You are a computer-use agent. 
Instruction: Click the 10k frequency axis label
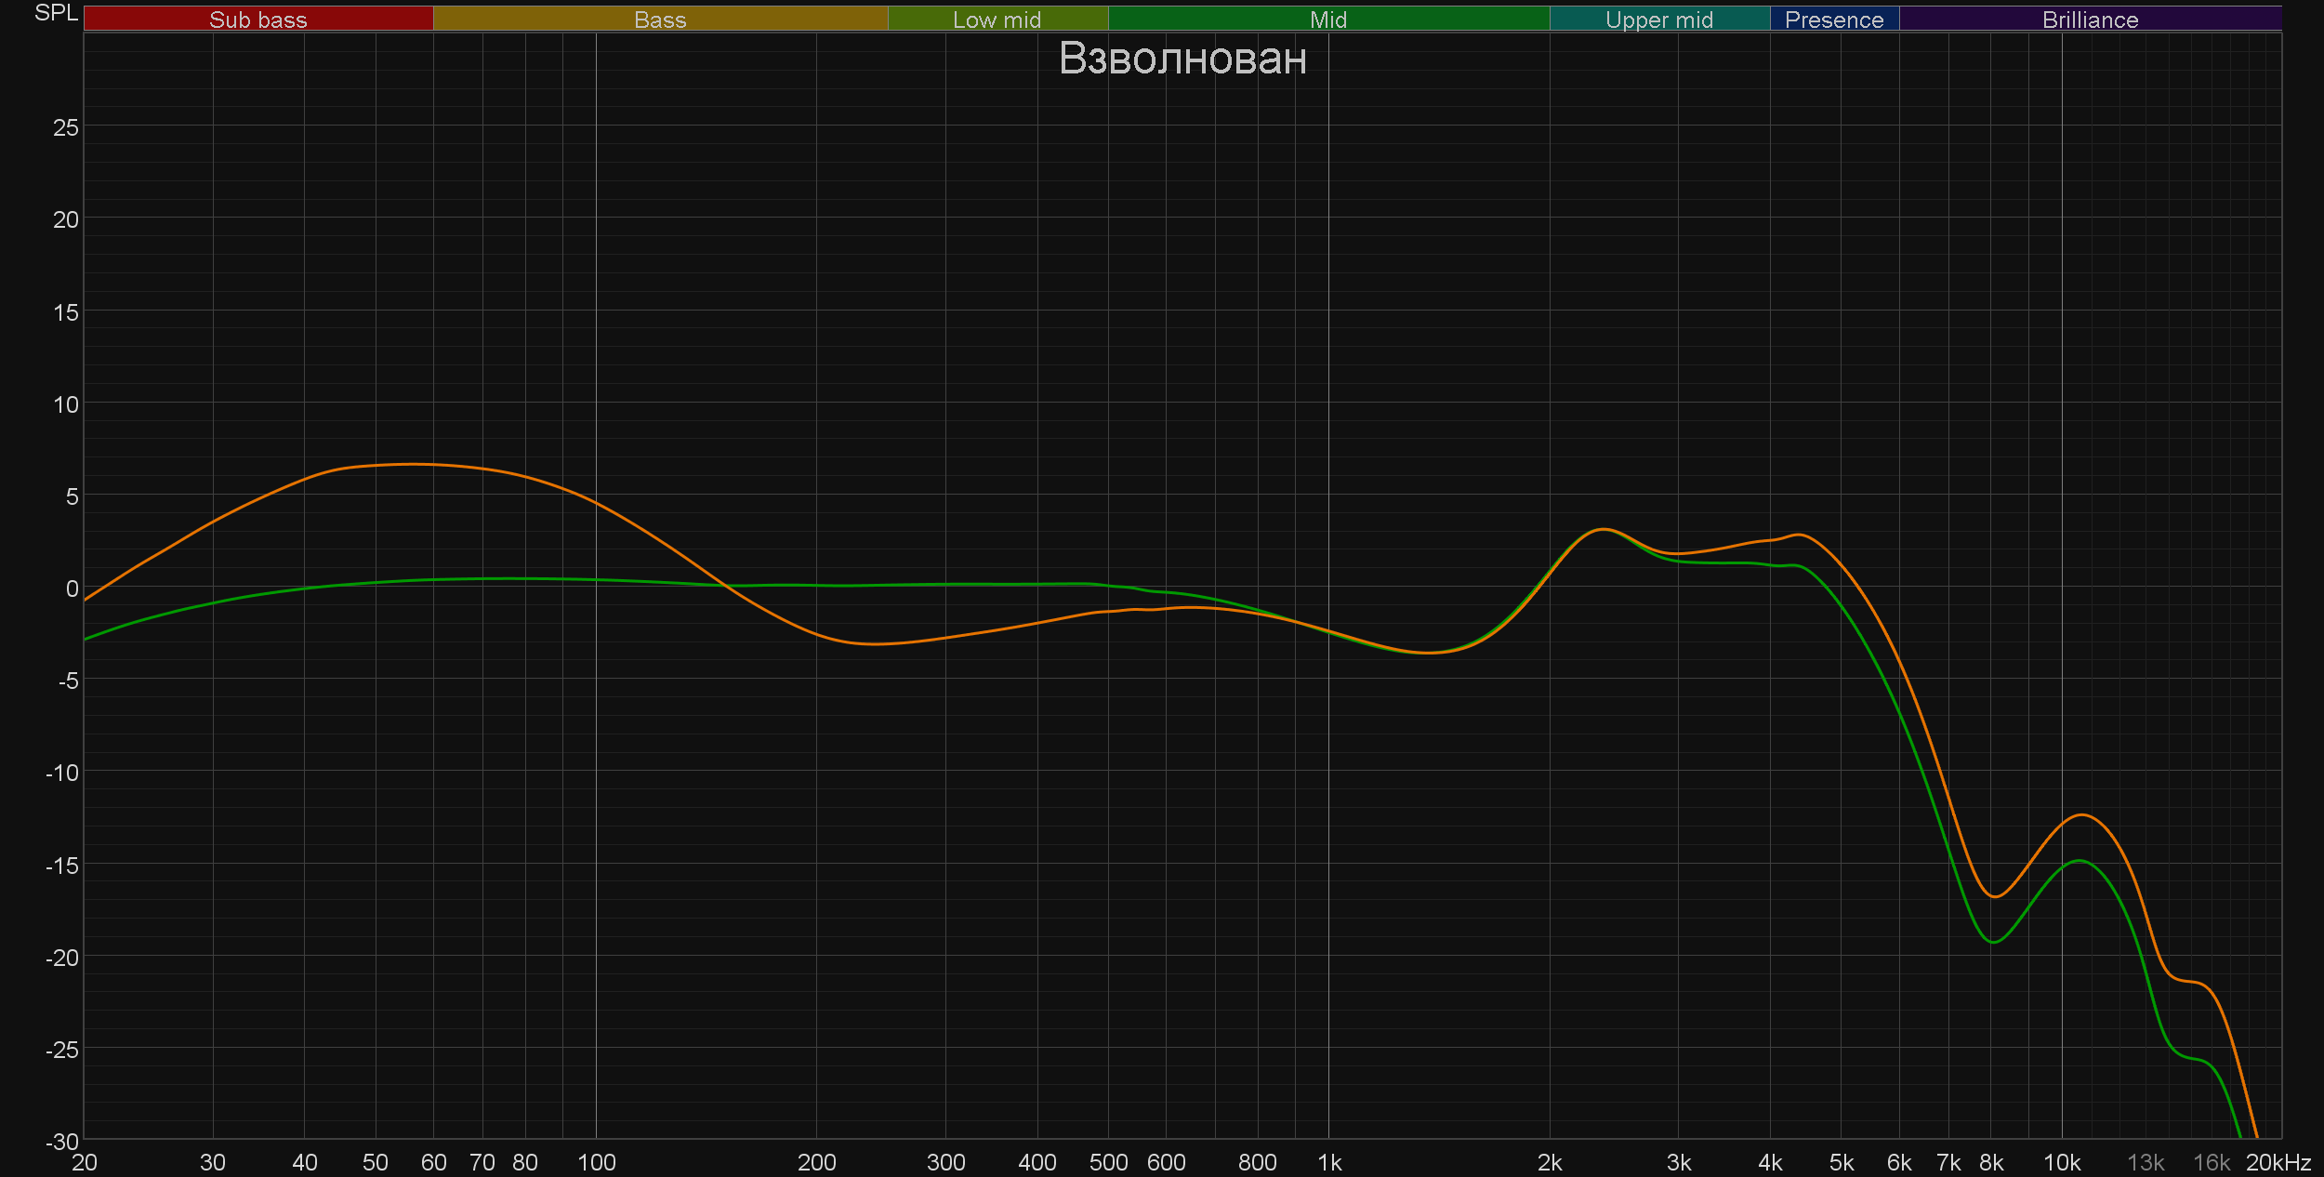pos(2061,1162)
